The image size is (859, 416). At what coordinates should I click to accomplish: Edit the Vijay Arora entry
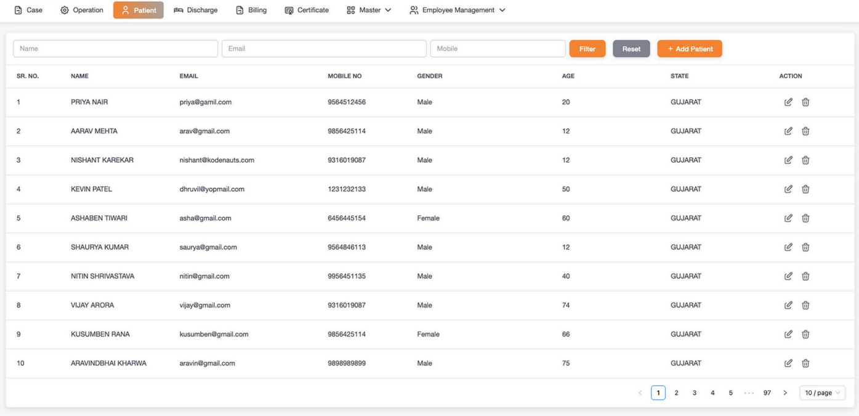[788, 305]
